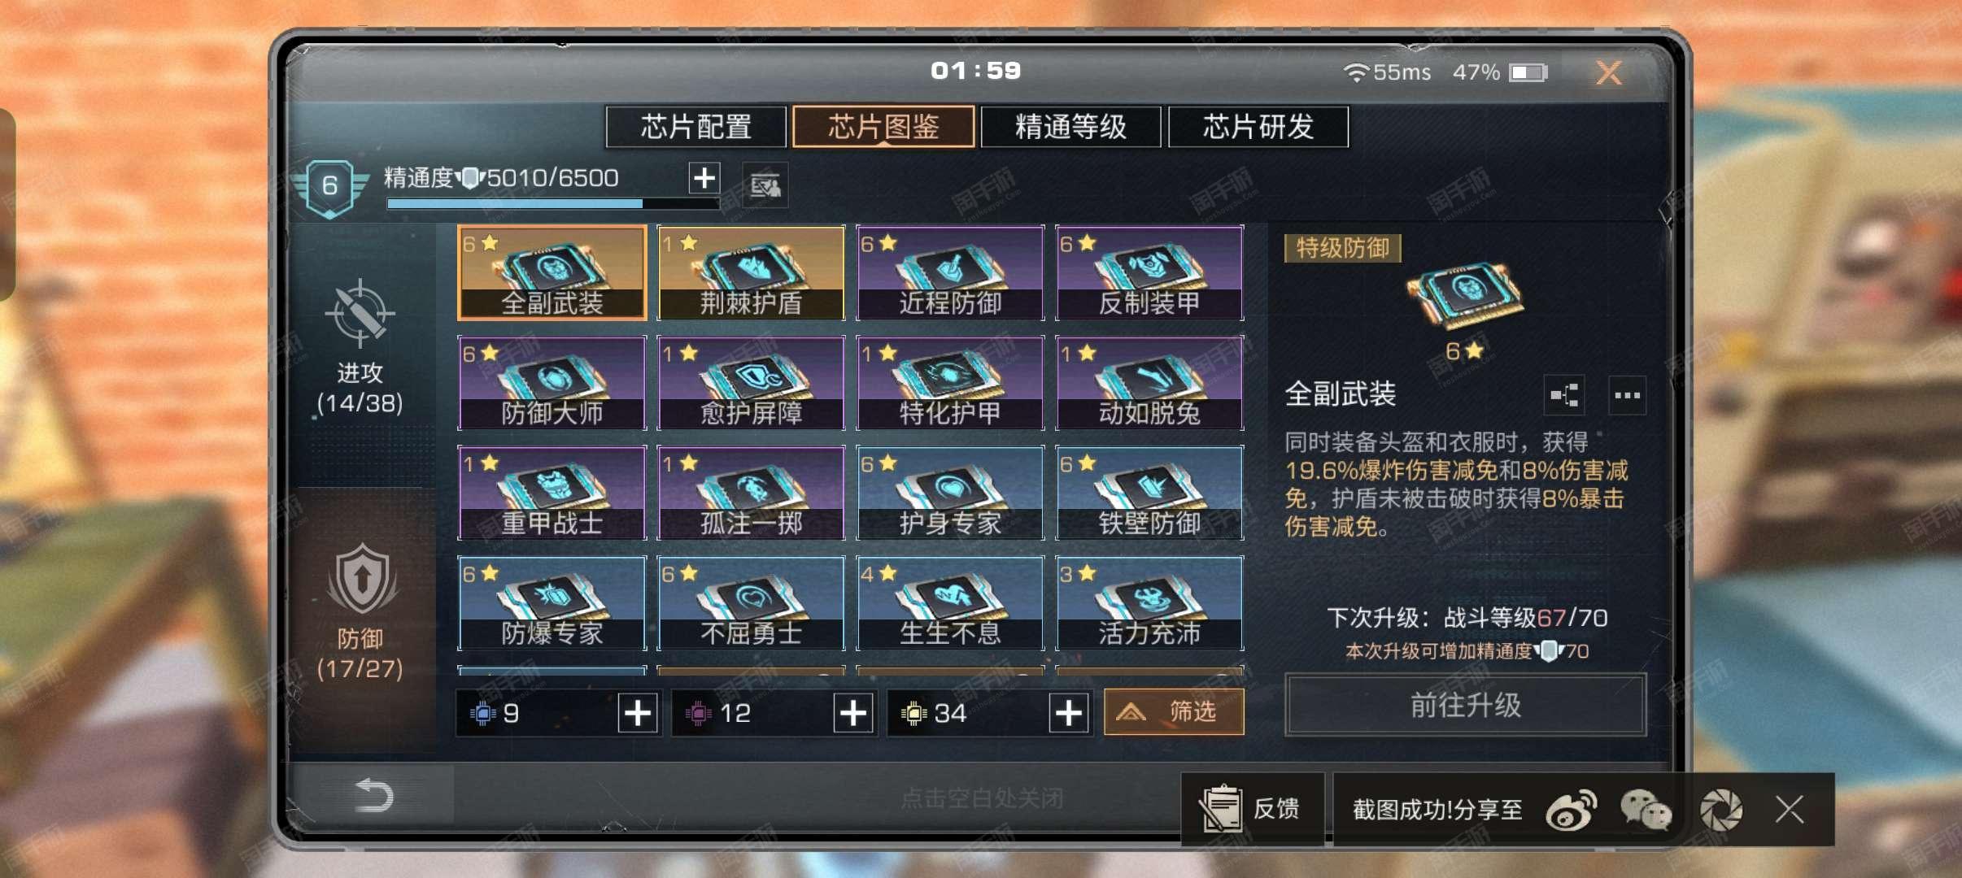
Task: Add more blue chip materials
Action: [638, 714]
